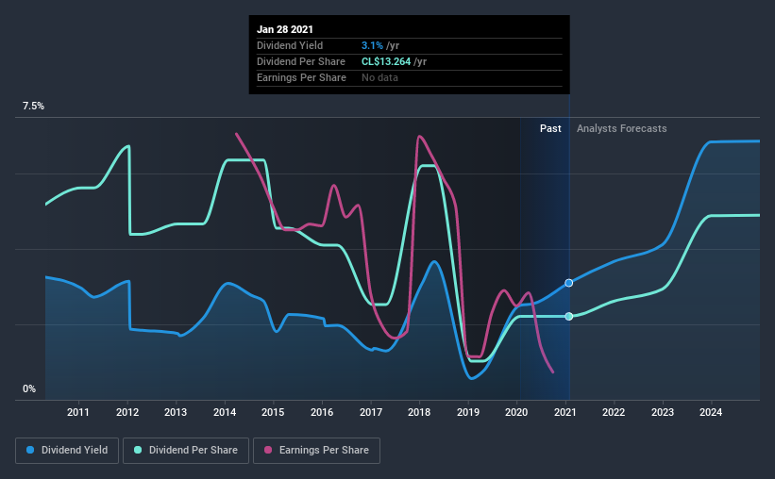Viewport: 775px width, 479px height.
Task: Click the 0% y-axis label
Action: (x=29, y=389)
